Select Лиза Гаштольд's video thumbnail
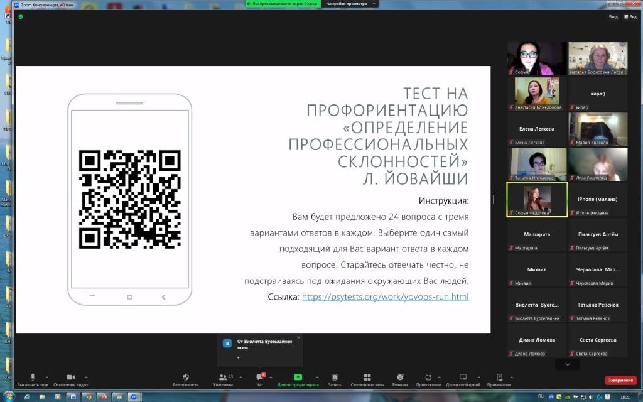 pyautogui.click(x=598, y=164)
